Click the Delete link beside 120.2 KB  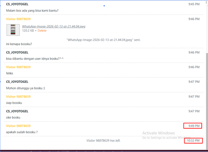pyautogui.click(x=42, y=30)
